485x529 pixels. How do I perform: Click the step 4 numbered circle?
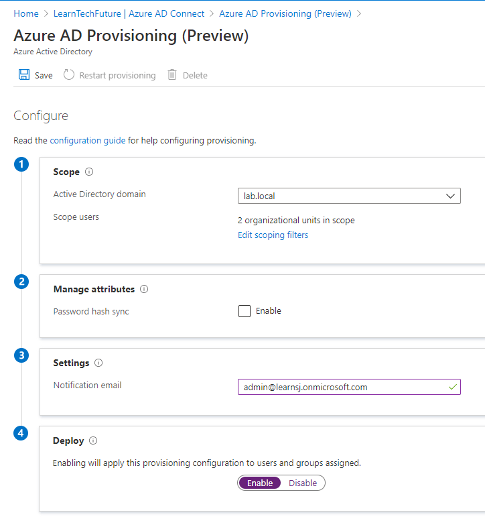(21, 433)
